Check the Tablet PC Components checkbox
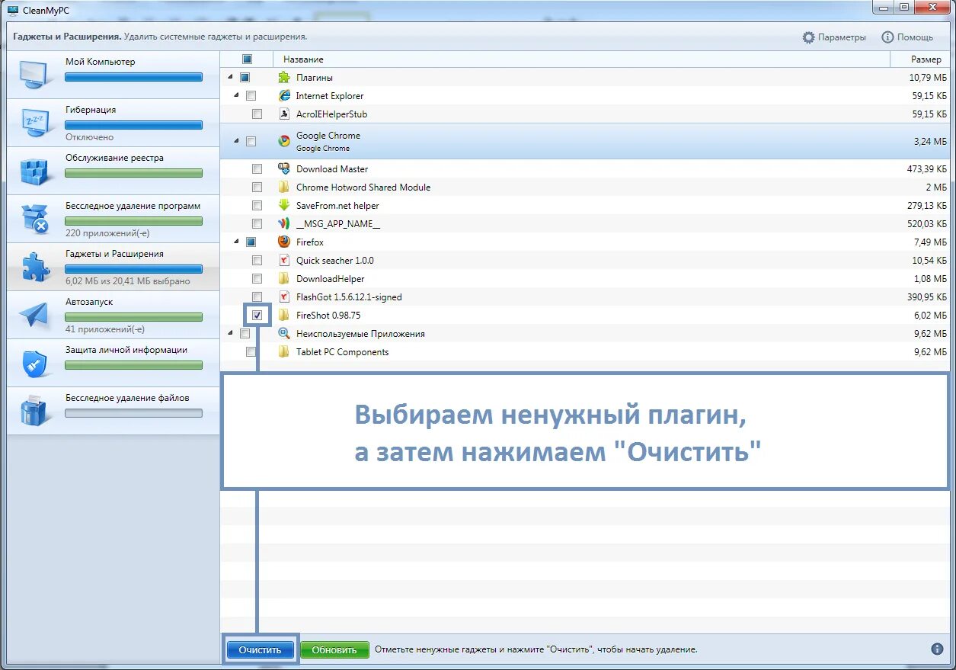 click(251, 351)
